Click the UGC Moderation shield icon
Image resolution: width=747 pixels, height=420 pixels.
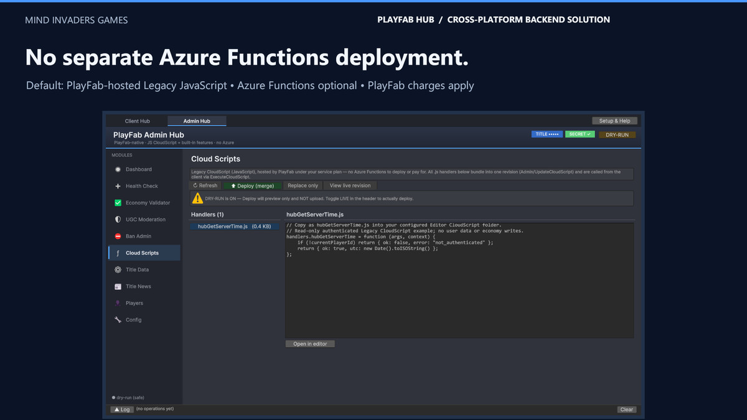(x=118, y=220)
